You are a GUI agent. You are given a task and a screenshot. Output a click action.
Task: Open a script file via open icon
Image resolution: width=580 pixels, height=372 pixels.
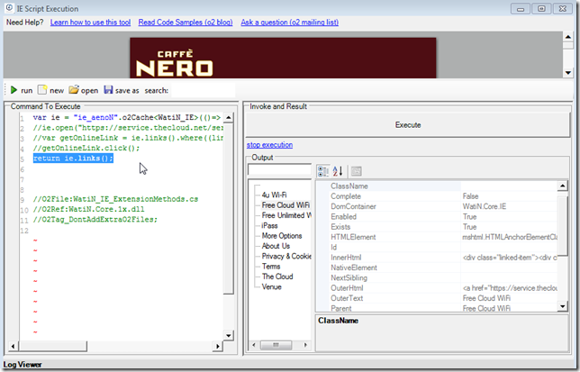(74, 90)
